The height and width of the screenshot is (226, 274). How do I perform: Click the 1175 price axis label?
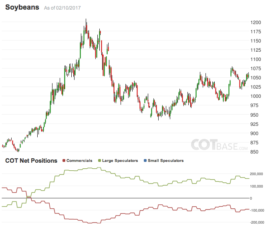click(256, 32)
